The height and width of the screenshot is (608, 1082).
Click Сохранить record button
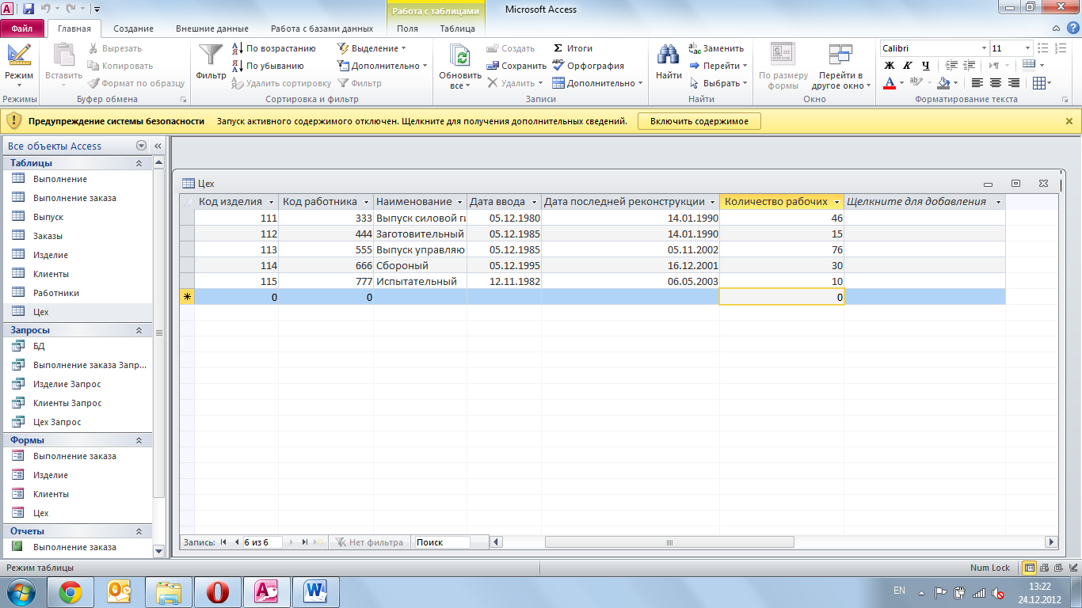click(516, 66)
